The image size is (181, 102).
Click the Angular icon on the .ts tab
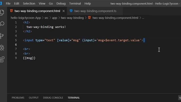pos(71,11)
